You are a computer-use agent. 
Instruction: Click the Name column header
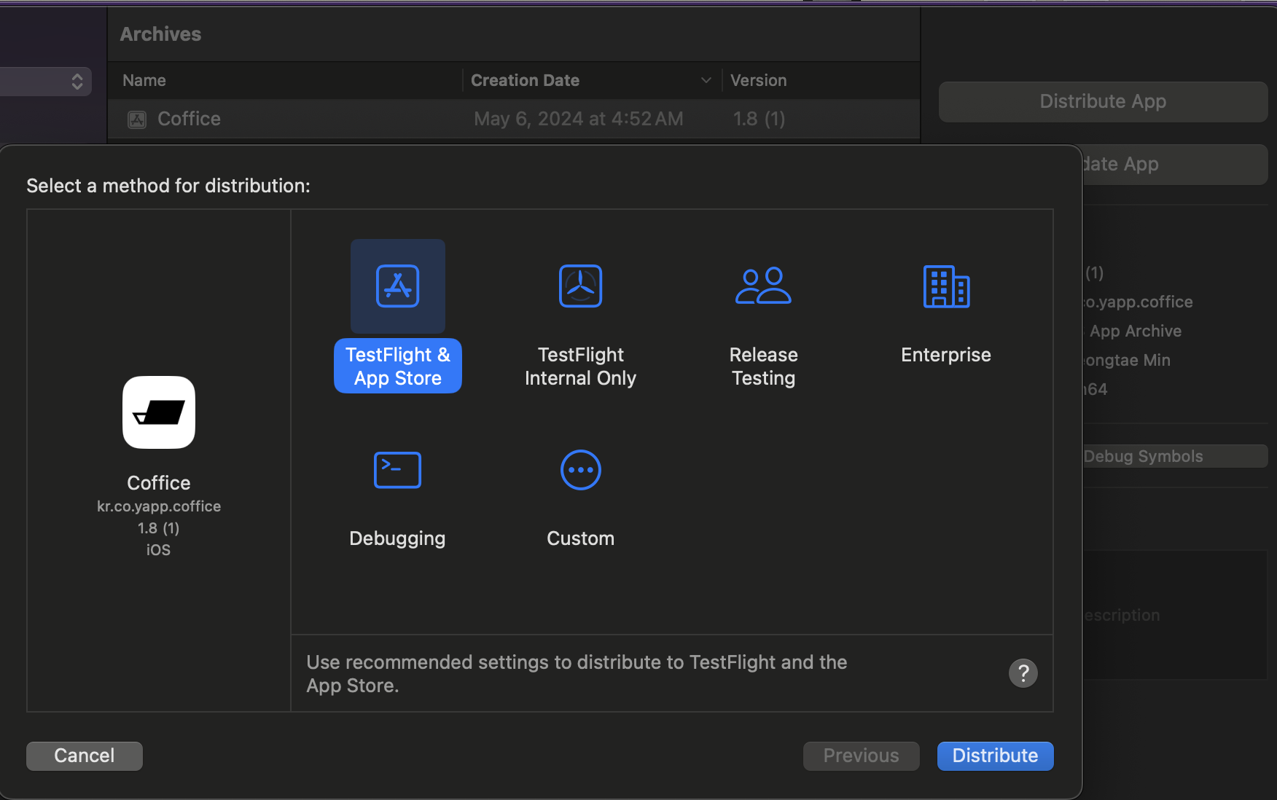[x=144, y=80]
